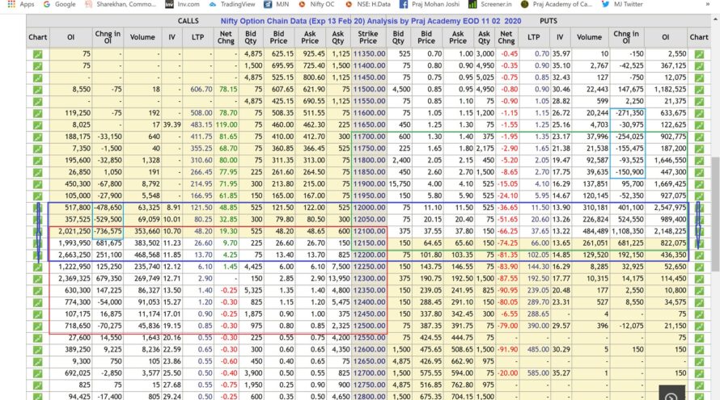Click the PUTS section header
720x400 pixels.
(x=548, y=21)
